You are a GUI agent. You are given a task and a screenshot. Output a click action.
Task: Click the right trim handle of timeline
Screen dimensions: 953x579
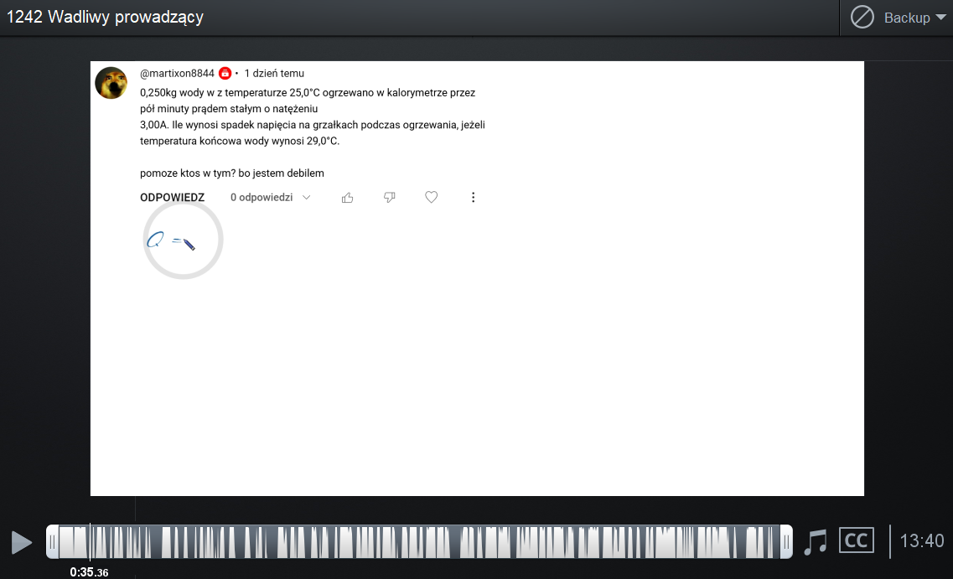(786, 542)
